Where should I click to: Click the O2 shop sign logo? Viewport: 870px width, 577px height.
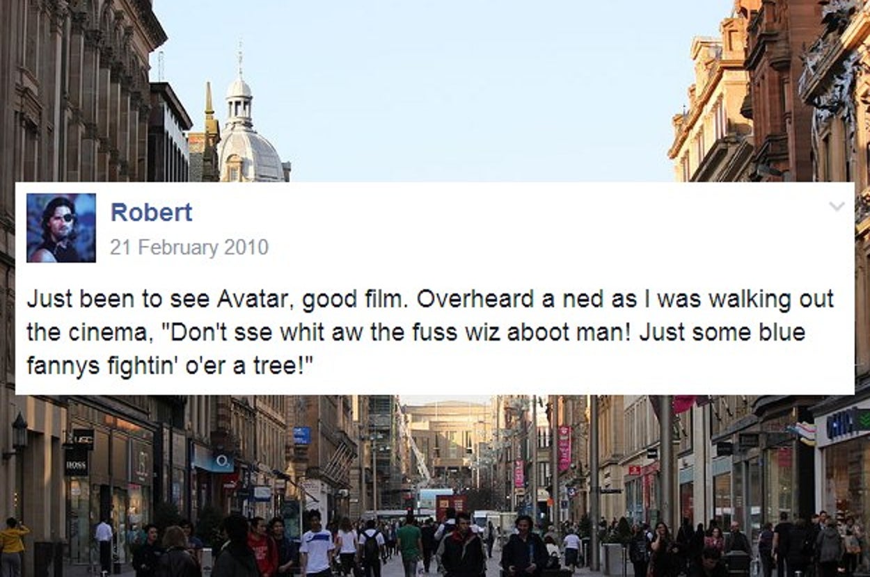(221, 461)
